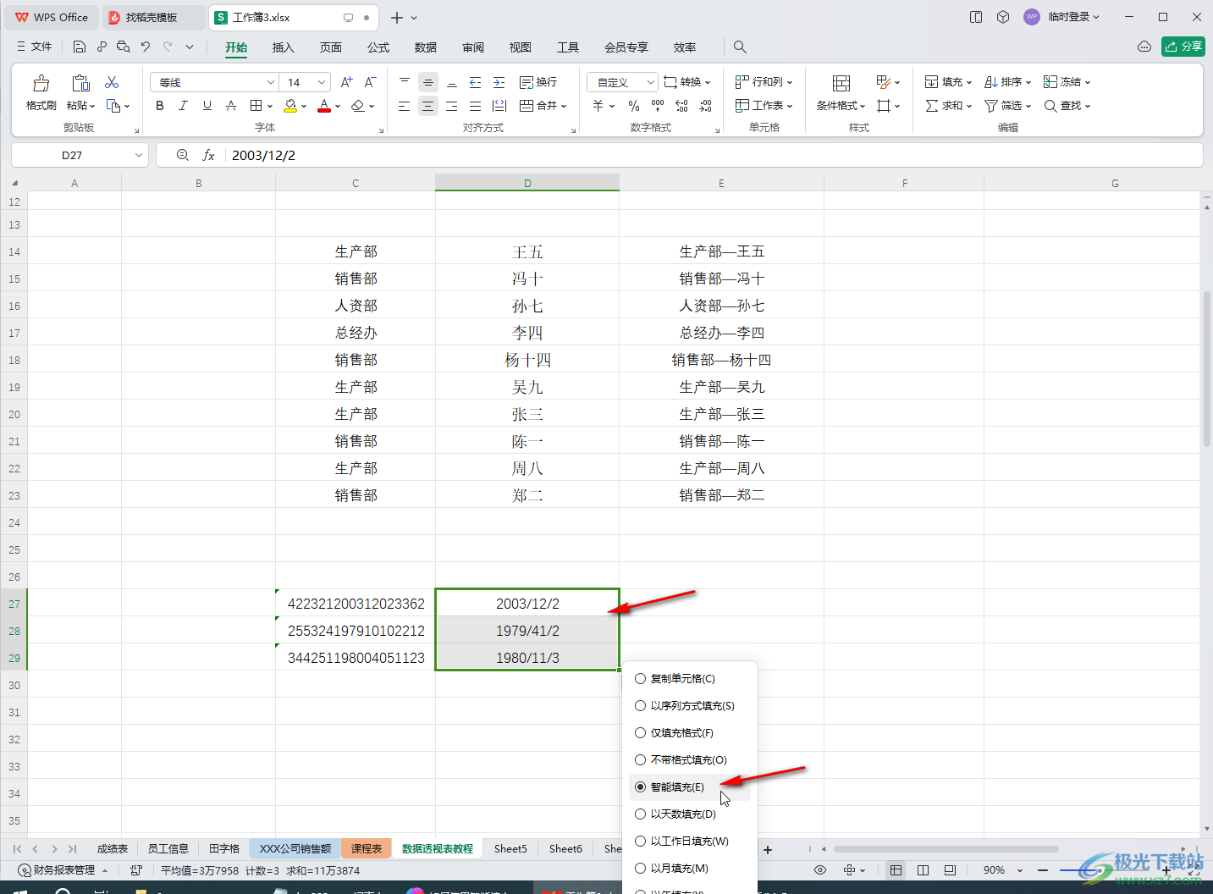Click the Wrap Text (换行) button
The width and height of the screenshot is (1213, 894).
[x=538, y=82]
